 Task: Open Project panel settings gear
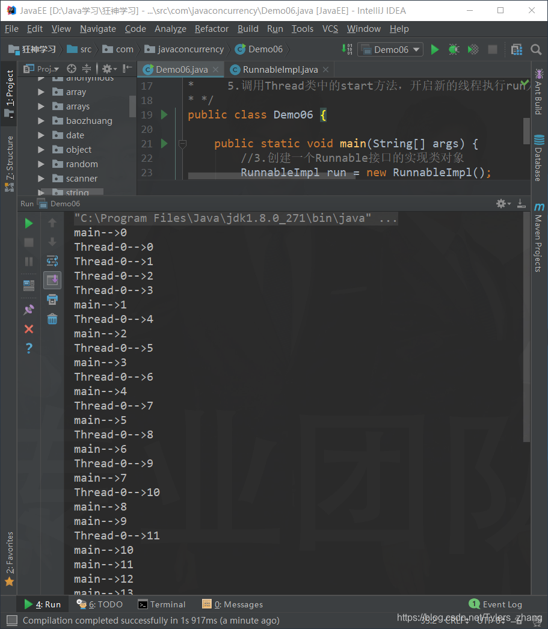[x=109, y=69]
